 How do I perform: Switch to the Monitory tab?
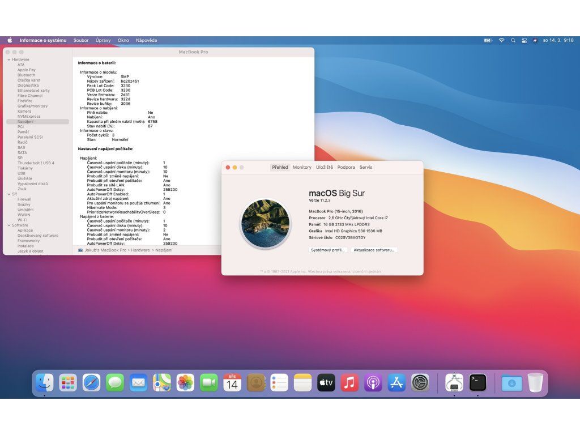302,167
